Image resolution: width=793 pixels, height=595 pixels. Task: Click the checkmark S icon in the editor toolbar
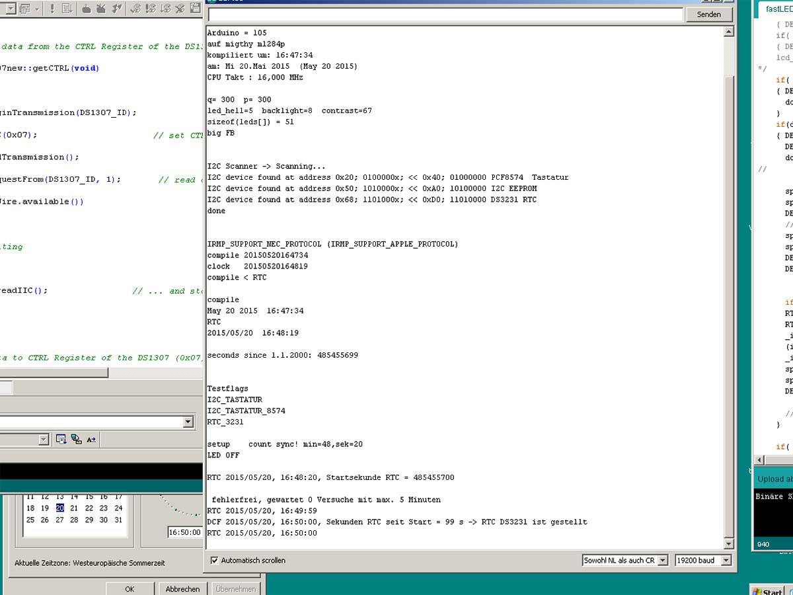135,9
